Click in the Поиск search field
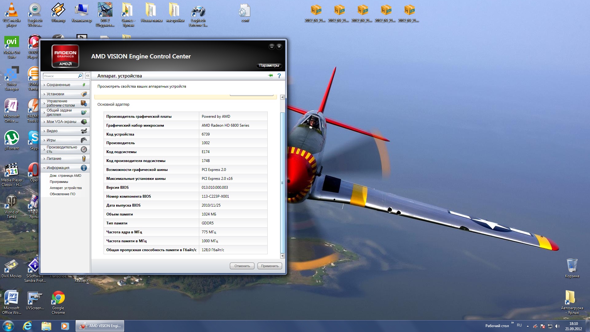 point(60,76)
